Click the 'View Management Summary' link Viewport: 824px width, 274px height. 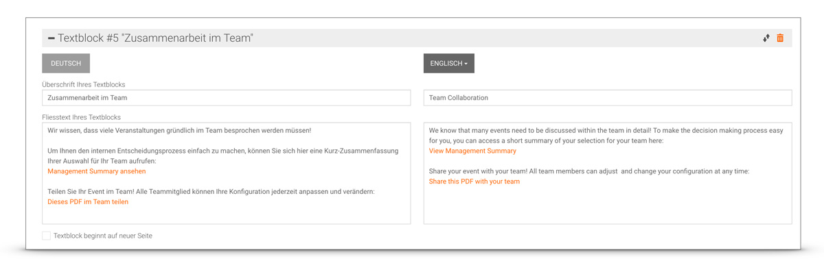(x=472, y=151)
